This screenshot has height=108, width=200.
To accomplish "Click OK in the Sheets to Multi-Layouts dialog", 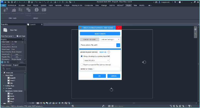I will coord(99,76).
